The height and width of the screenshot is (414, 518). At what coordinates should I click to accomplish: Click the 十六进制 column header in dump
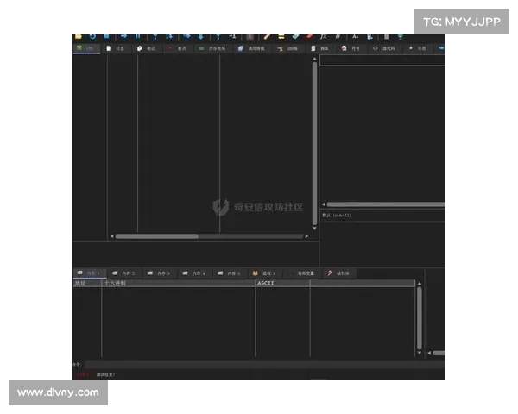pos(179,283)
